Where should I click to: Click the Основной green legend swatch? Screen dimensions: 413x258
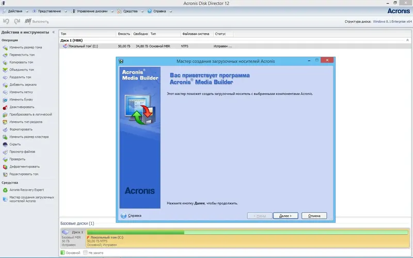tap(62, 253)
